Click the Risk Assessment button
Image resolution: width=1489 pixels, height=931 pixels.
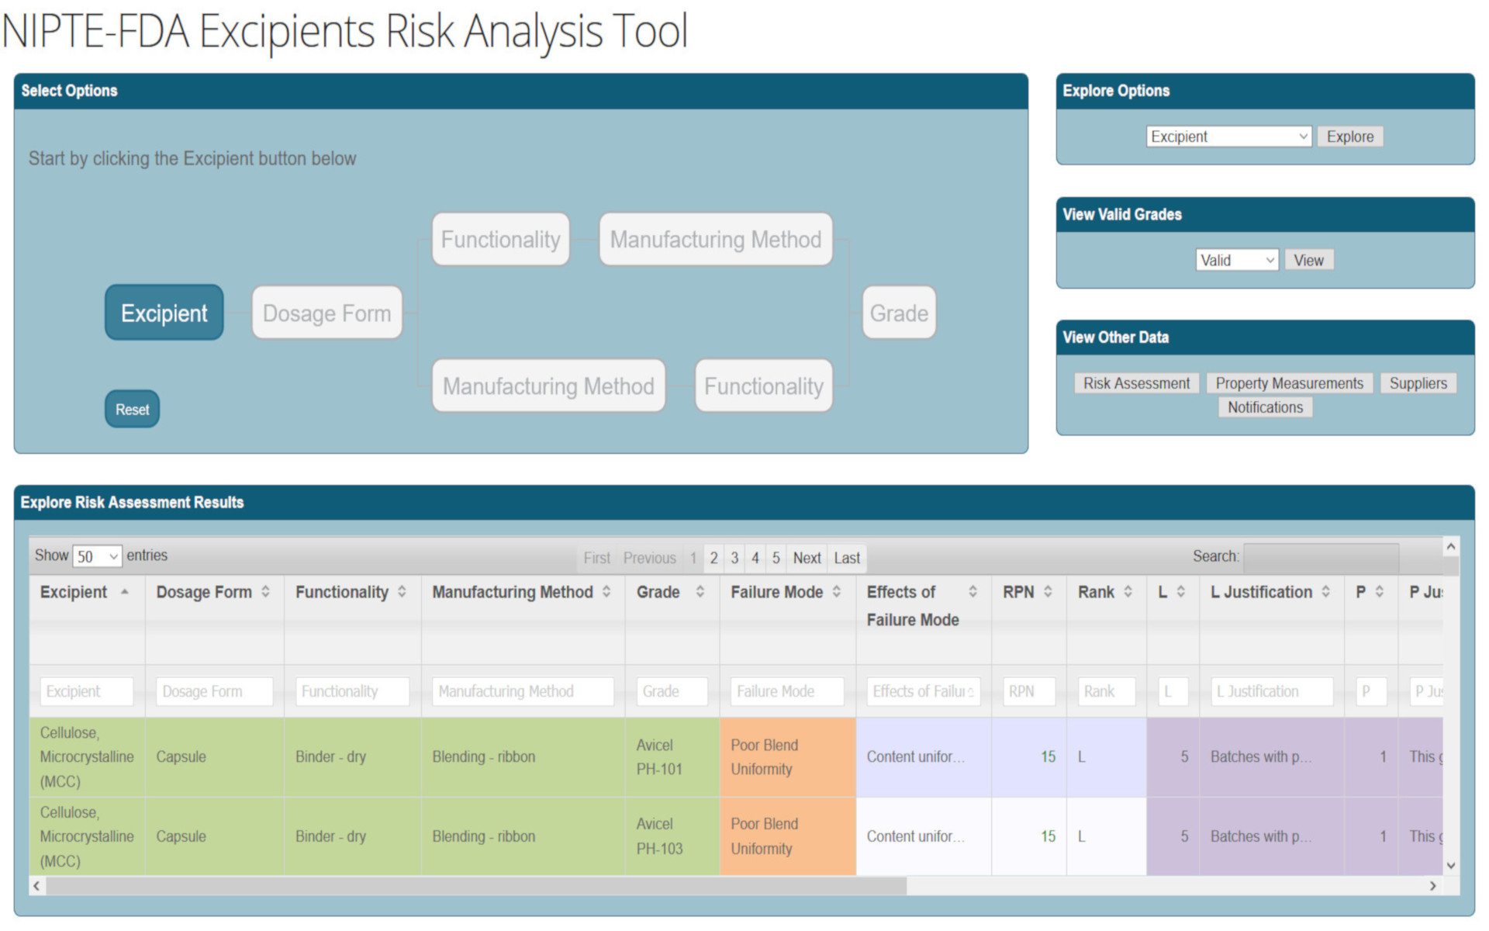1135,383
